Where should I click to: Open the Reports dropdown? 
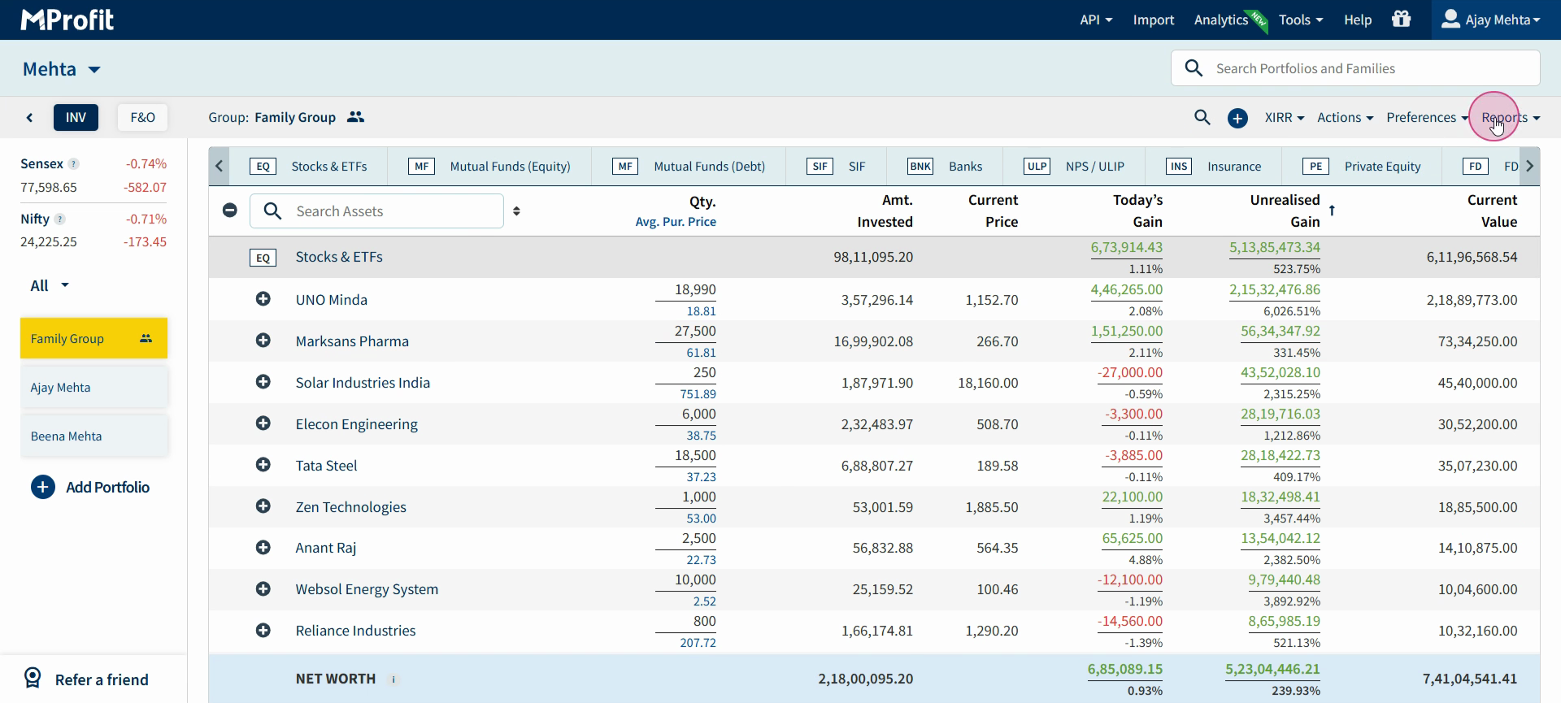tap(1511, 118)
